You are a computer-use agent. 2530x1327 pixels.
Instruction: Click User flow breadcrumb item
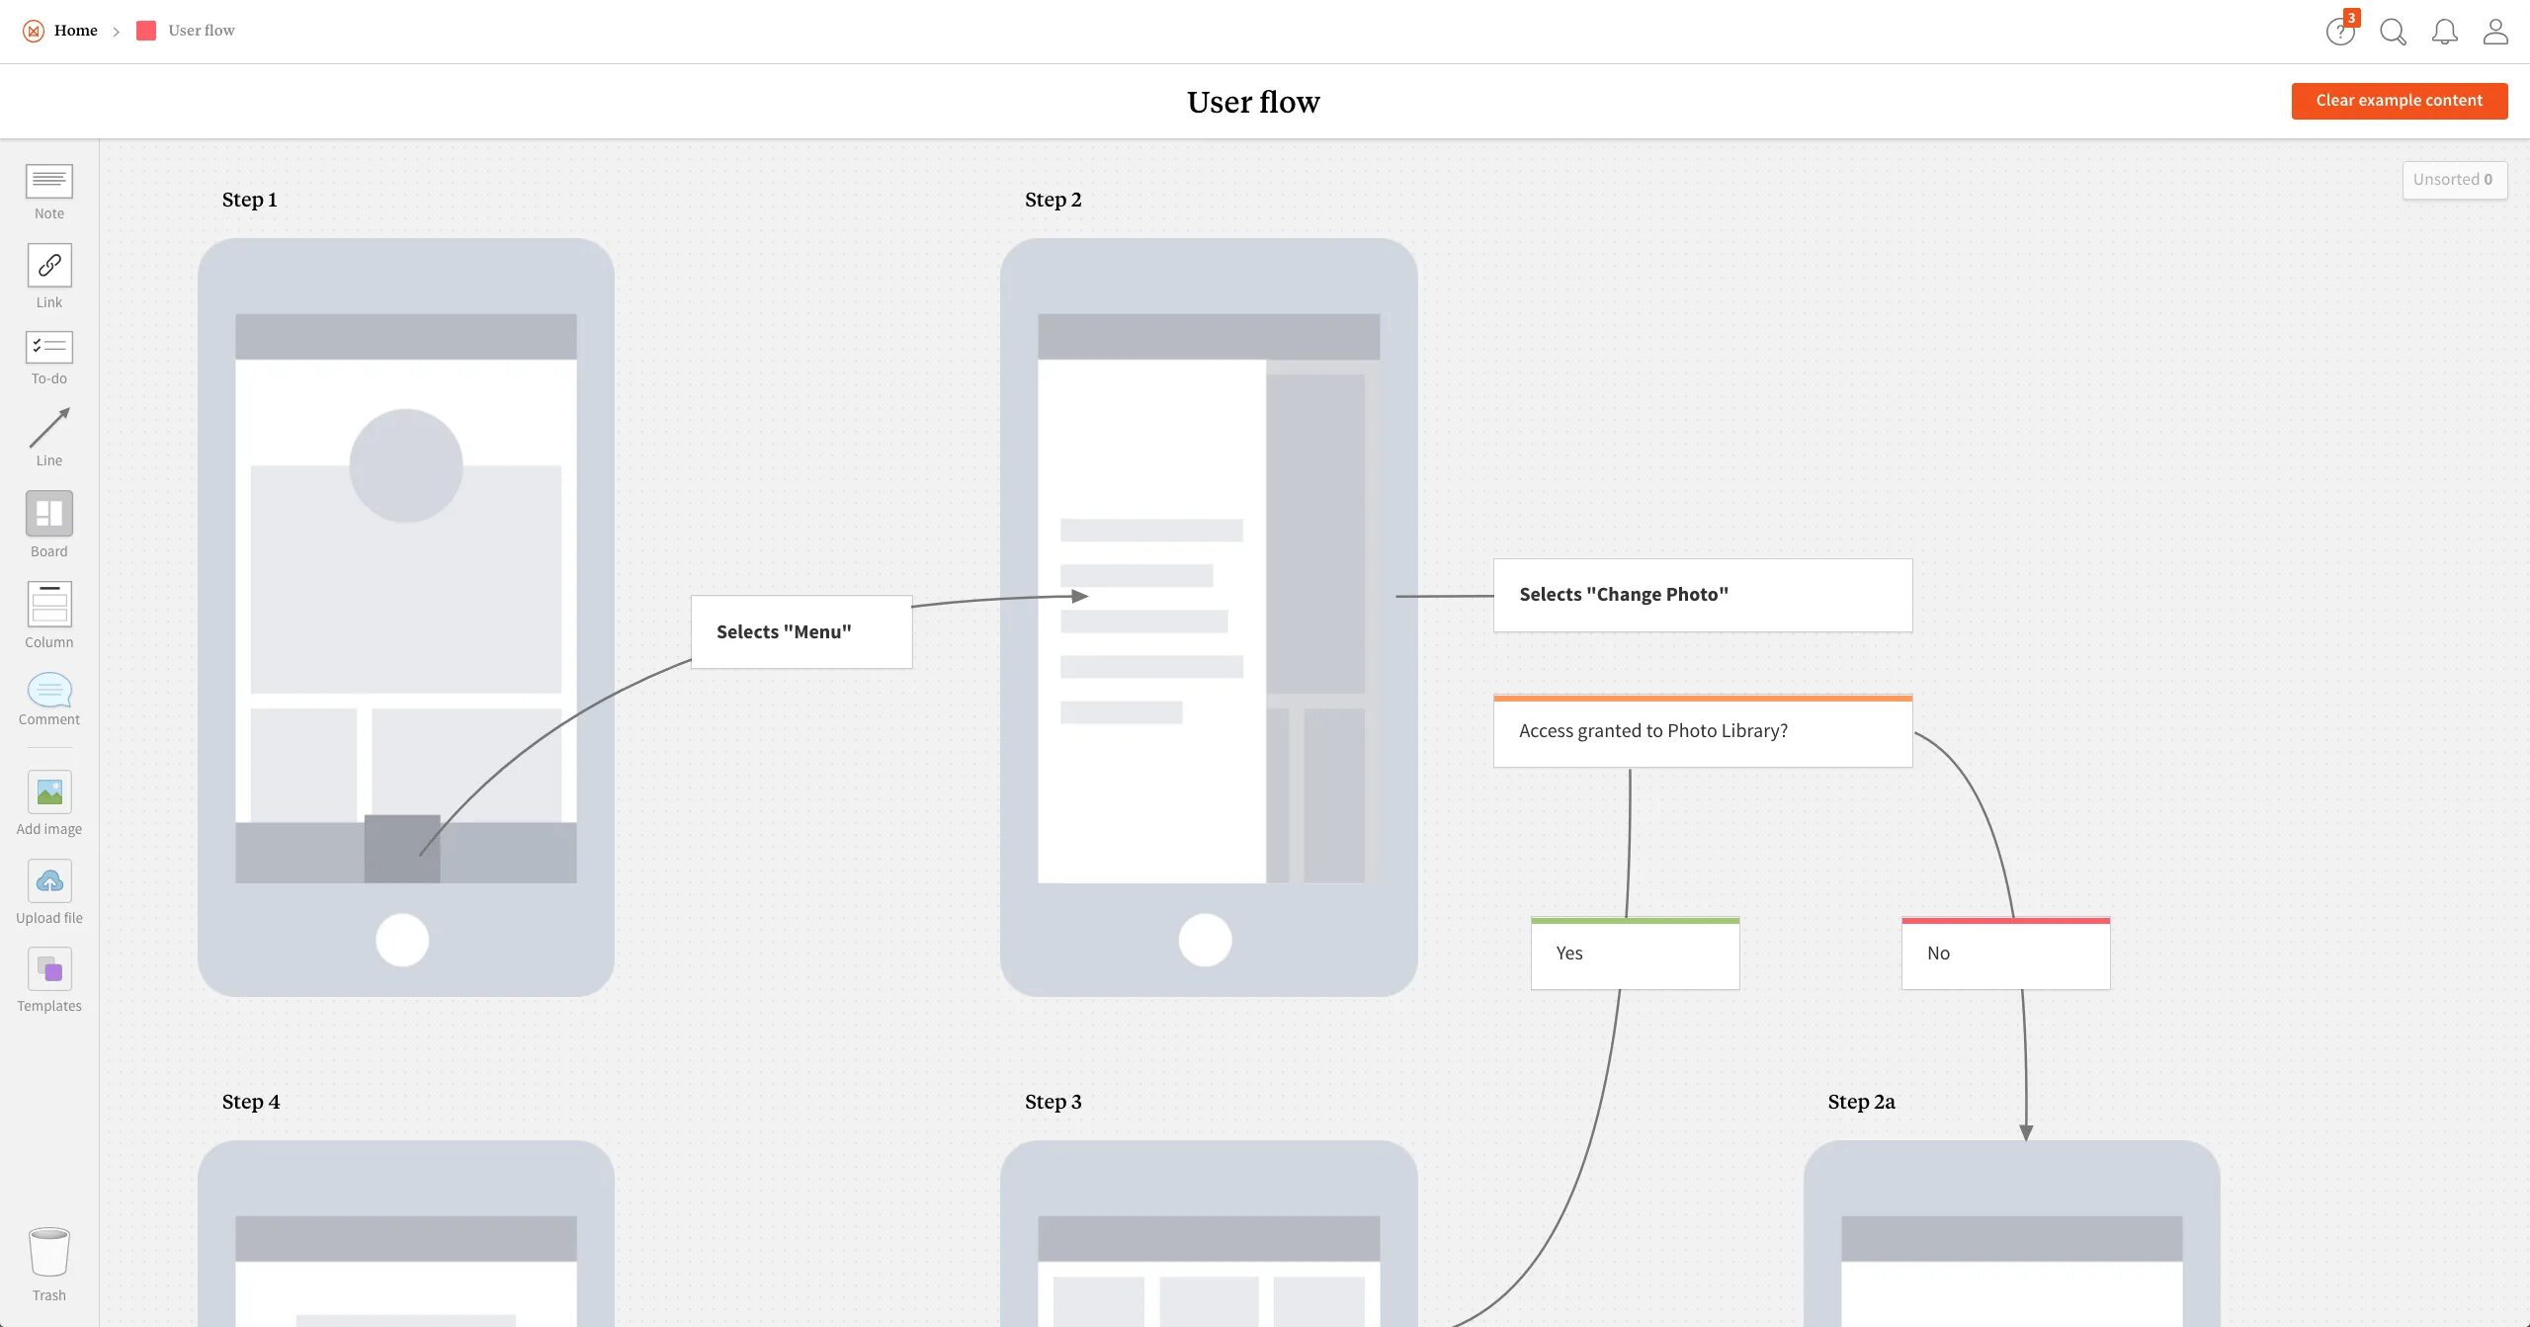pos(201,30)
